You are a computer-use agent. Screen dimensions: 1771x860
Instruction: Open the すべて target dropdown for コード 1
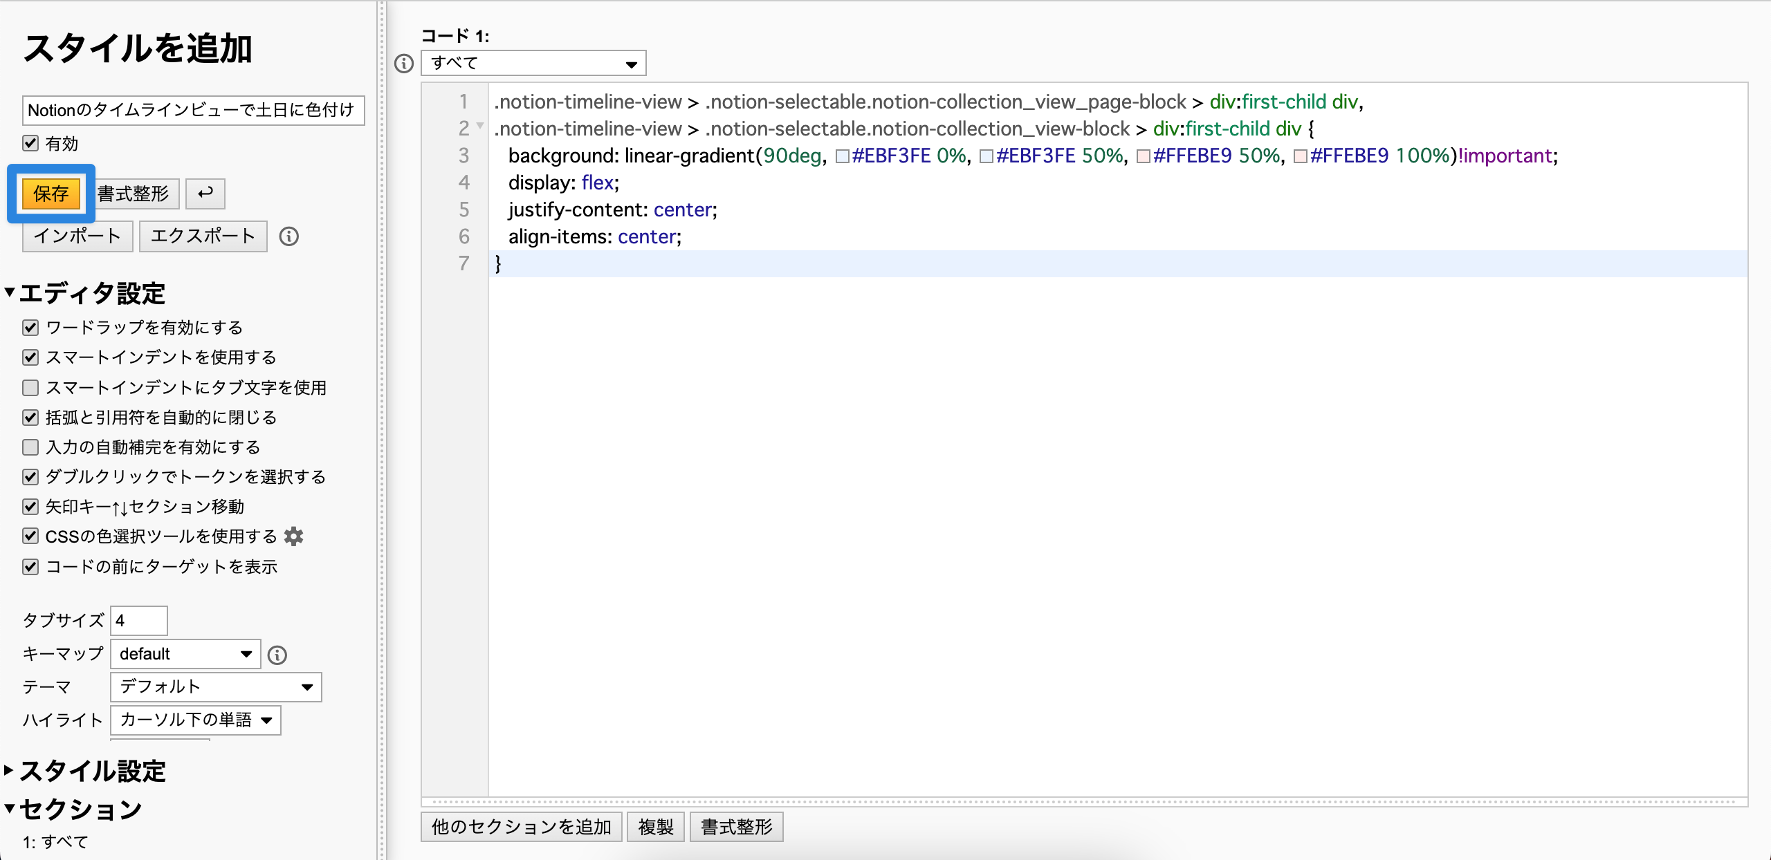tap(533, 64)
